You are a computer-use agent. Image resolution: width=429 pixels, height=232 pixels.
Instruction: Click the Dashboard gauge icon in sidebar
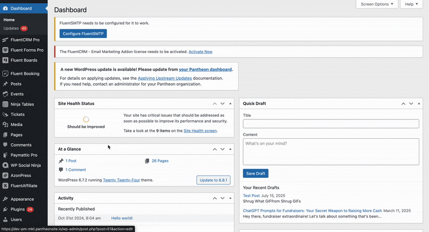click(5, 9)
